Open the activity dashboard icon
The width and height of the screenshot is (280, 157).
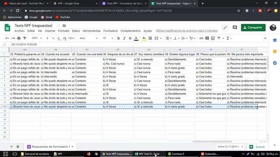tap(225, 27)
